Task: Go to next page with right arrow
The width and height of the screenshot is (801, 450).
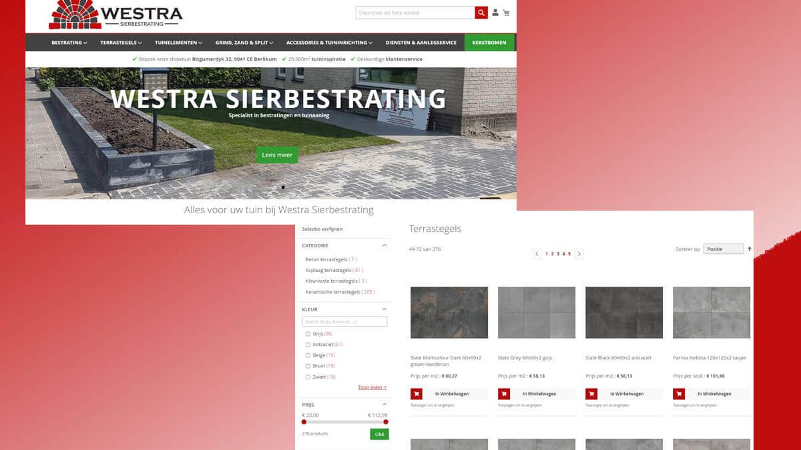Action: click(579, 254)
